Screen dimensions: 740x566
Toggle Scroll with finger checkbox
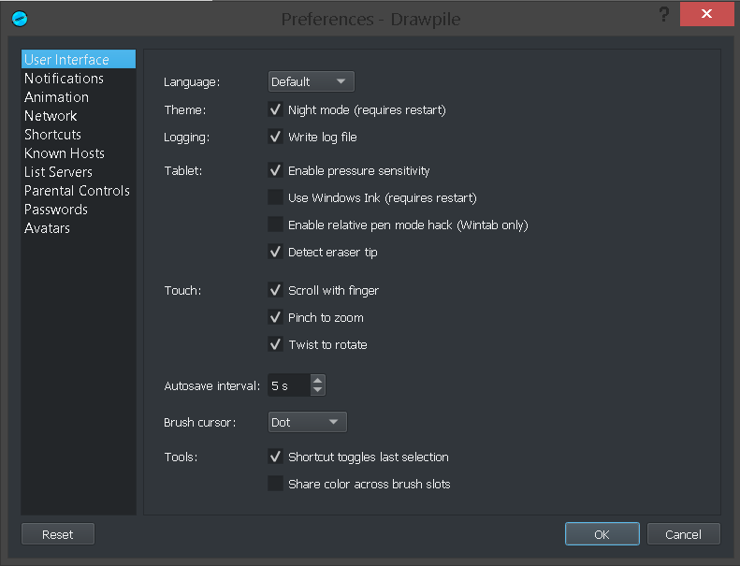pyautogui.click(x=276, y=290)
